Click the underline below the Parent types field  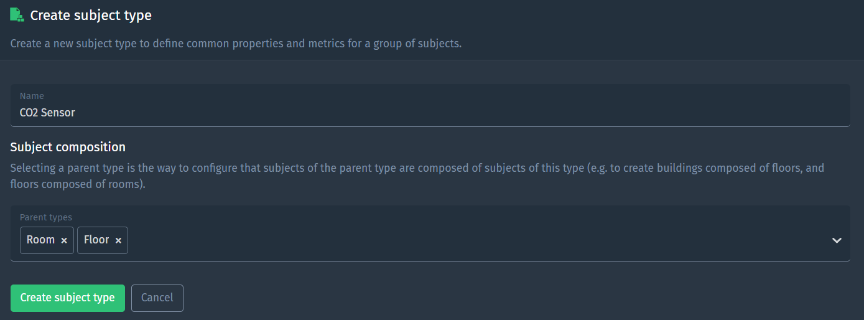click(x=430, y=261)
